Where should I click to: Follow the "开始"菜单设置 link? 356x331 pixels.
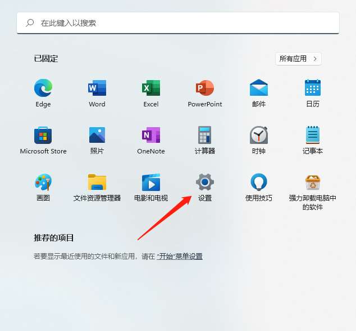[x=180, y=257]
